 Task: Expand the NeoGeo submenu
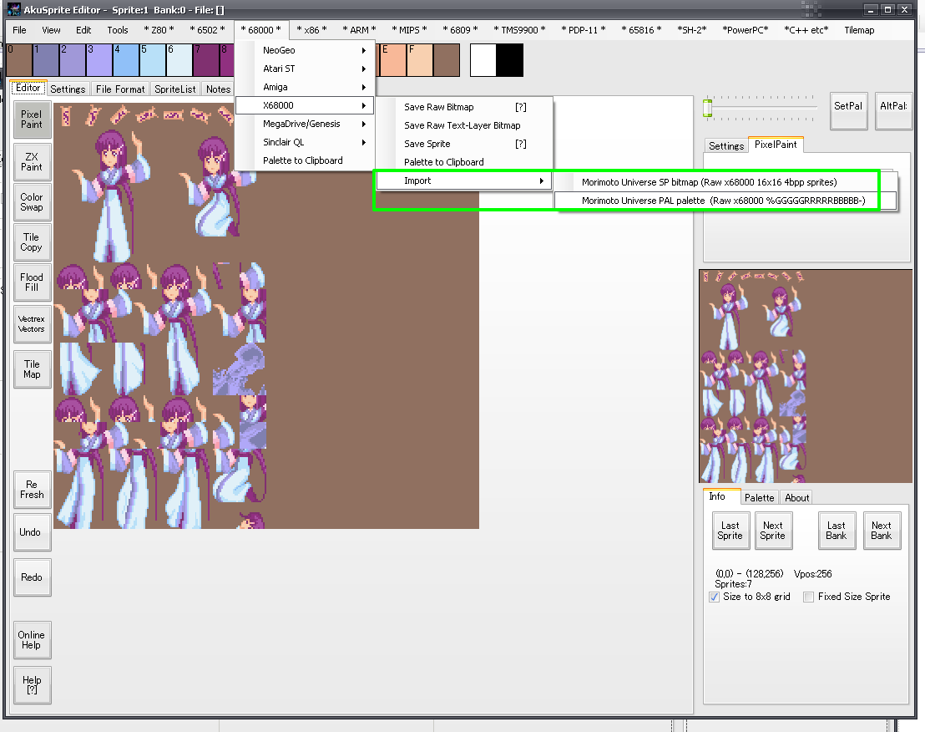coord(305,50)
